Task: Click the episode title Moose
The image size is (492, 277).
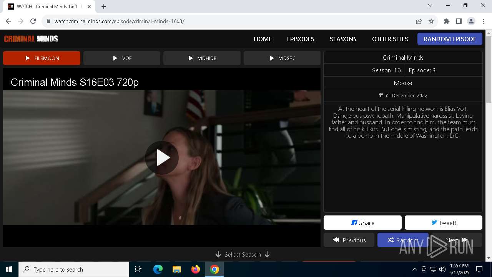Action: point(403,83)
